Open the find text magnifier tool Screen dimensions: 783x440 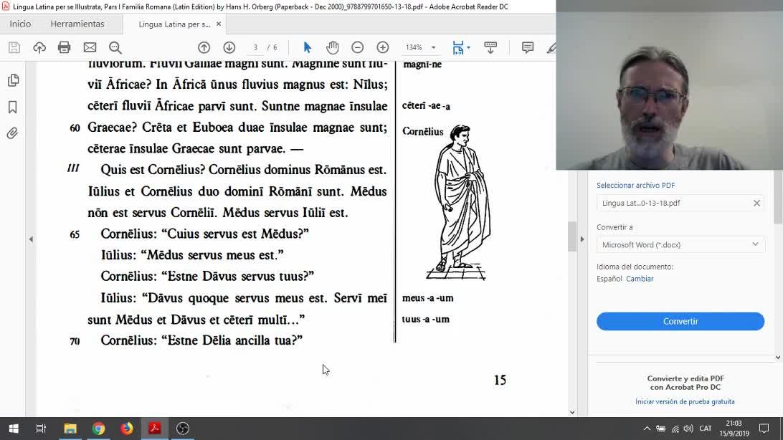pyautogui.click(x=115, y=47)
